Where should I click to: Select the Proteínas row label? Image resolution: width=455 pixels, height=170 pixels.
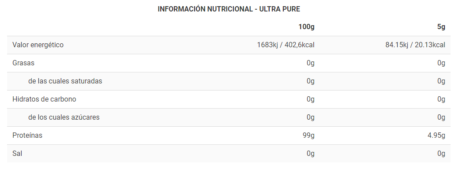[x=27, y=135]
